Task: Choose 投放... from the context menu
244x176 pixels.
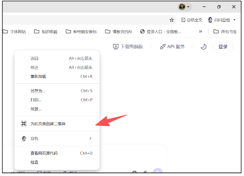Action: 57,109
